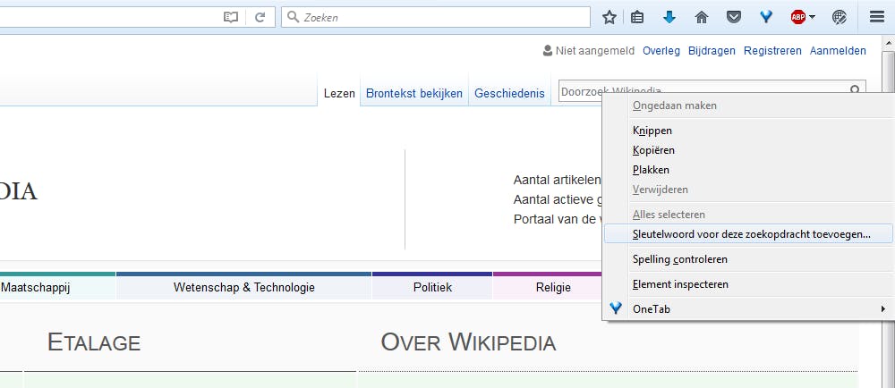Click the Aanmelden link
Viewport: 895px width, 388px height.
[x=838, y=51]
